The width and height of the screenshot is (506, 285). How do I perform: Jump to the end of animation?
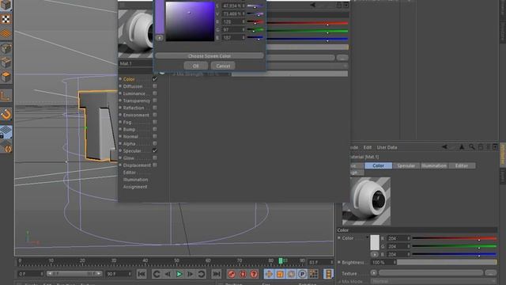click(216, 274)
